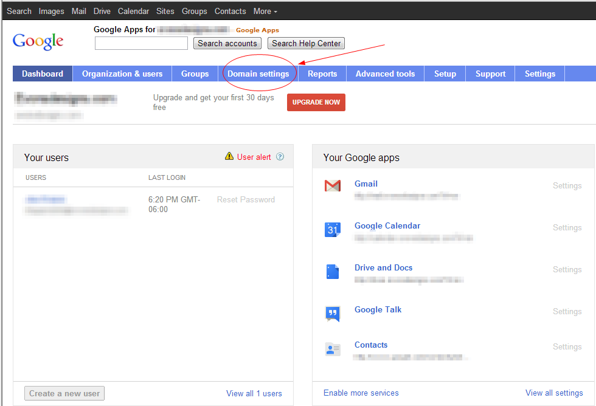This screenshot has width=596, height=406.
Task: Click the User alert link
Action: pos(254,157)
